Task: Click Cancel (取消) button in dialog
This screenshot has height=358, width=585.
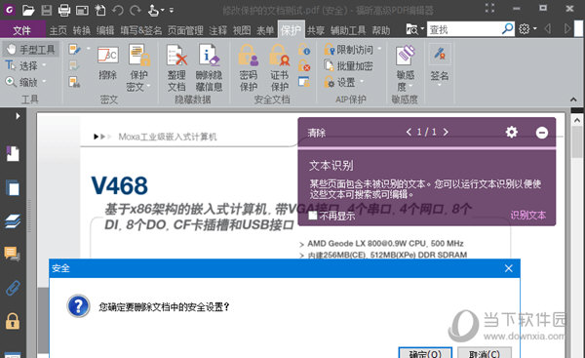Action: click(x=485, y=353)
